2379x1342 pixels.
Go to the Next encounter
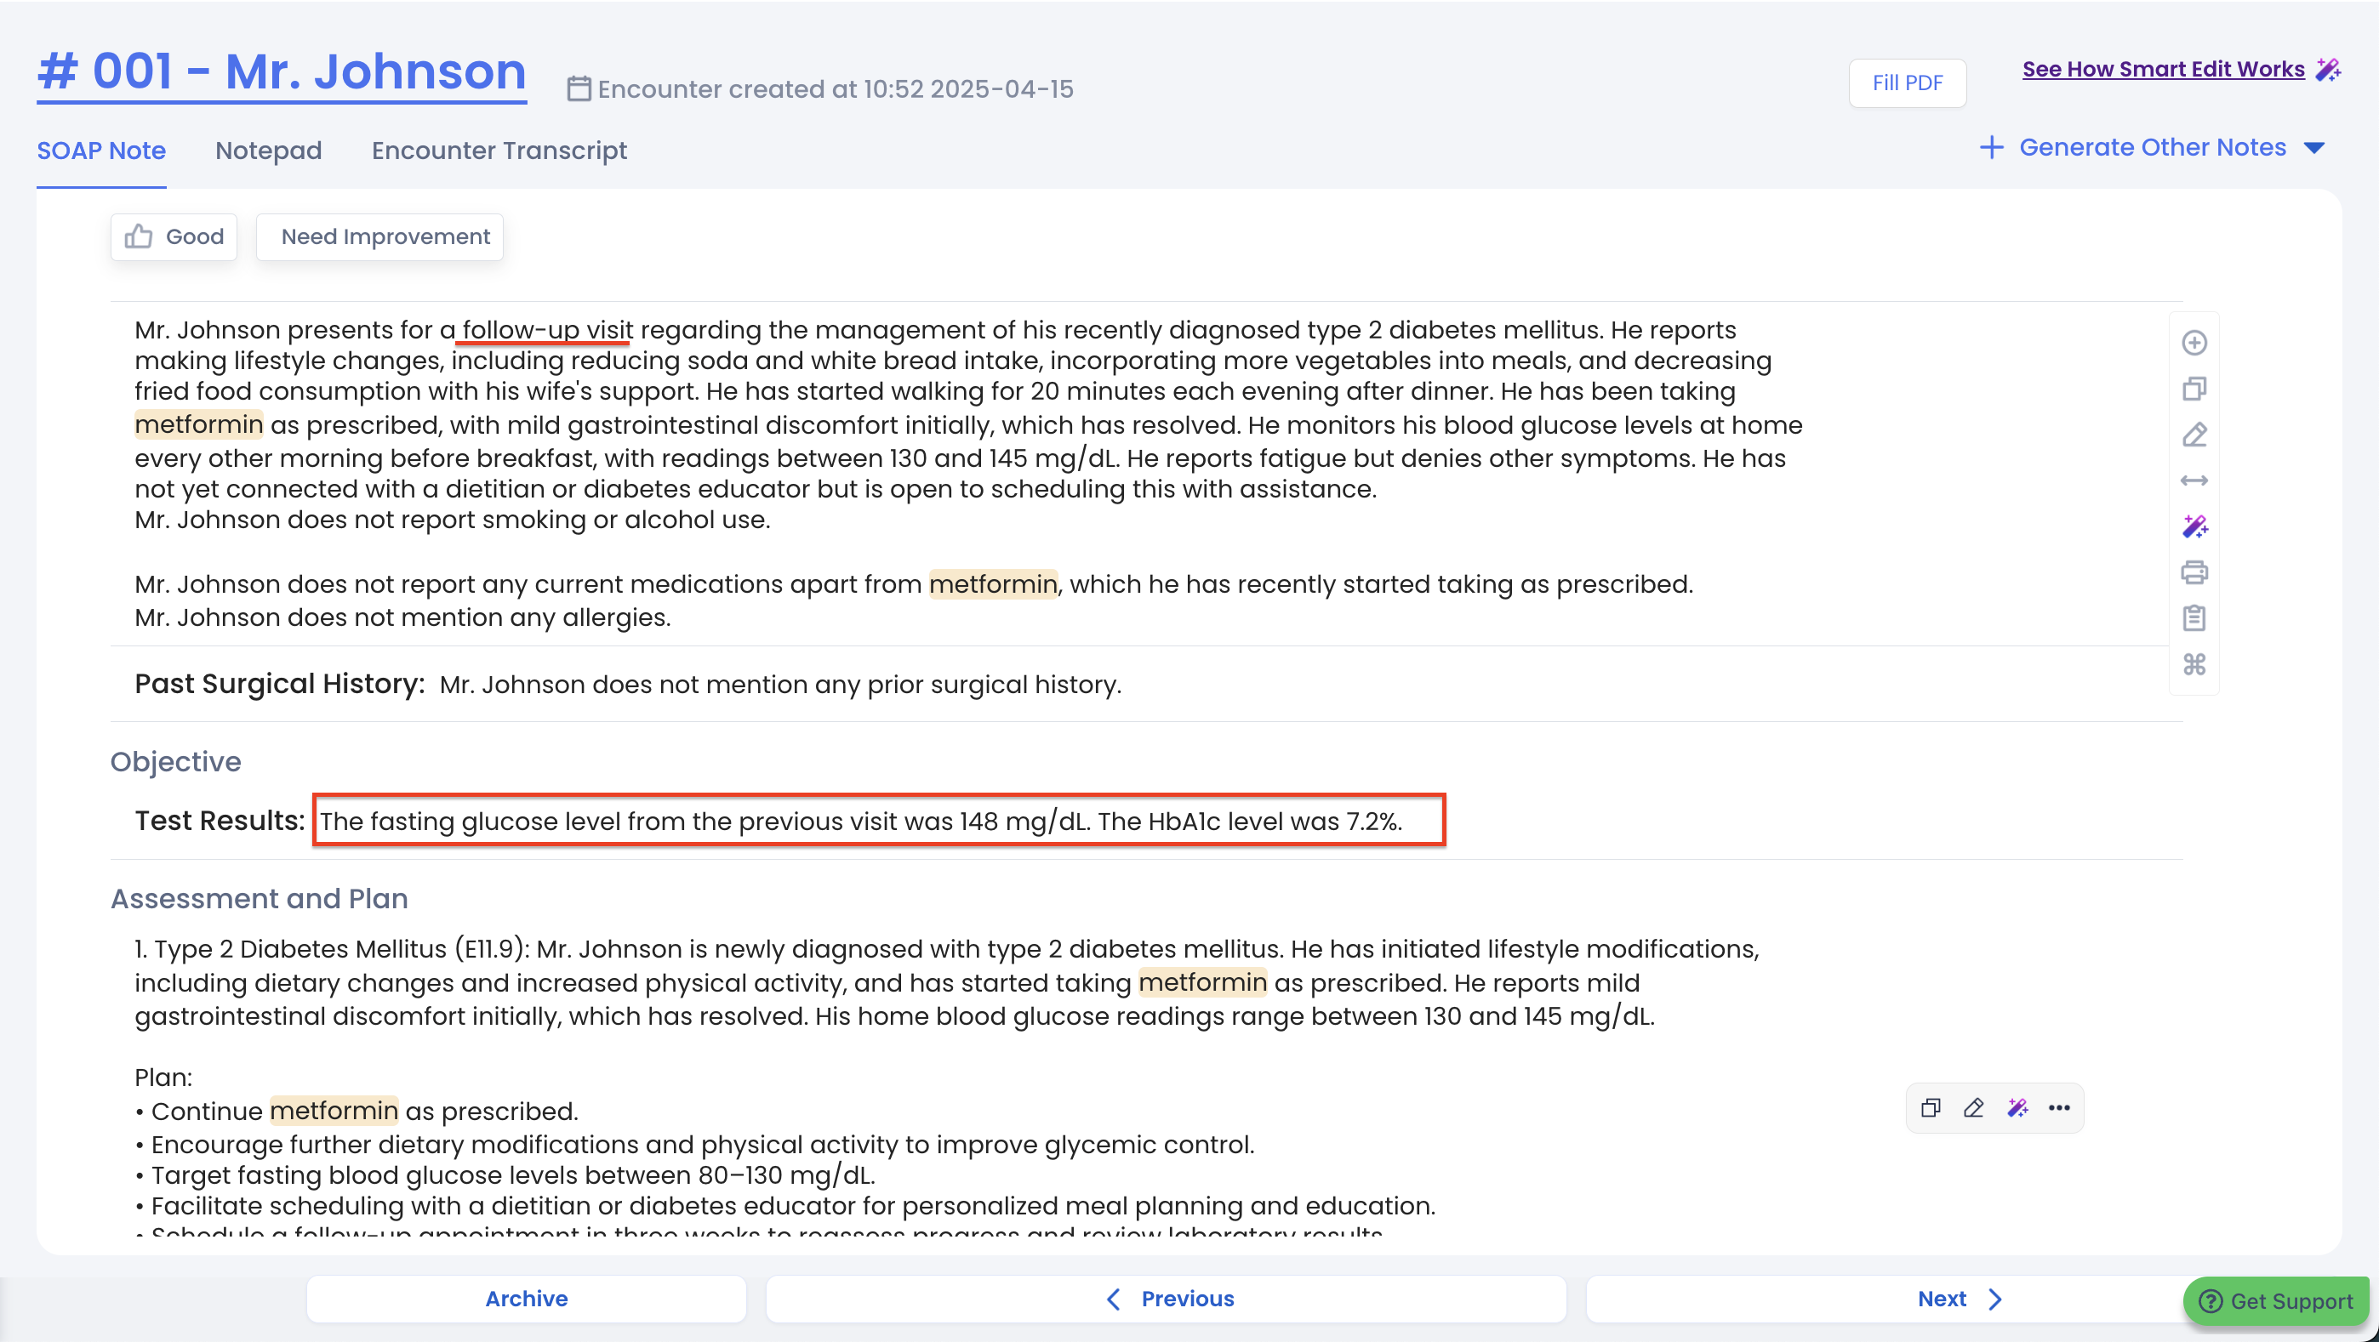click(x=1958, y=1299)
